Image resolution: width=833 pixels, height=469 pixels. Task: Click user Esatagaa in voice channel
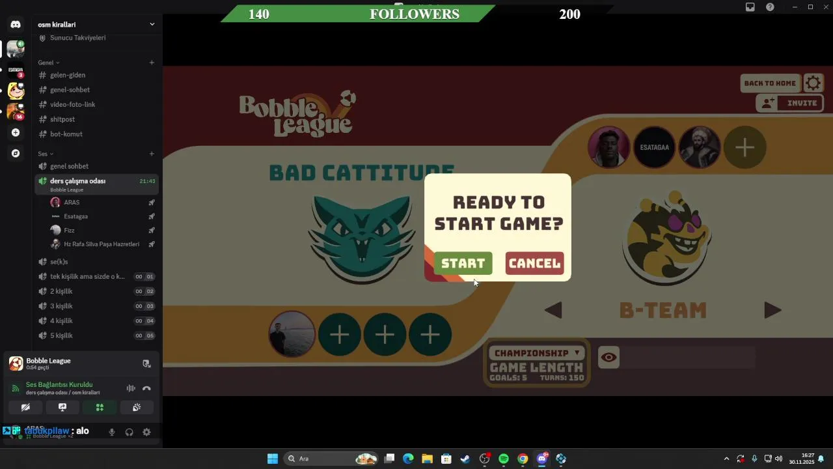point(103,216)
